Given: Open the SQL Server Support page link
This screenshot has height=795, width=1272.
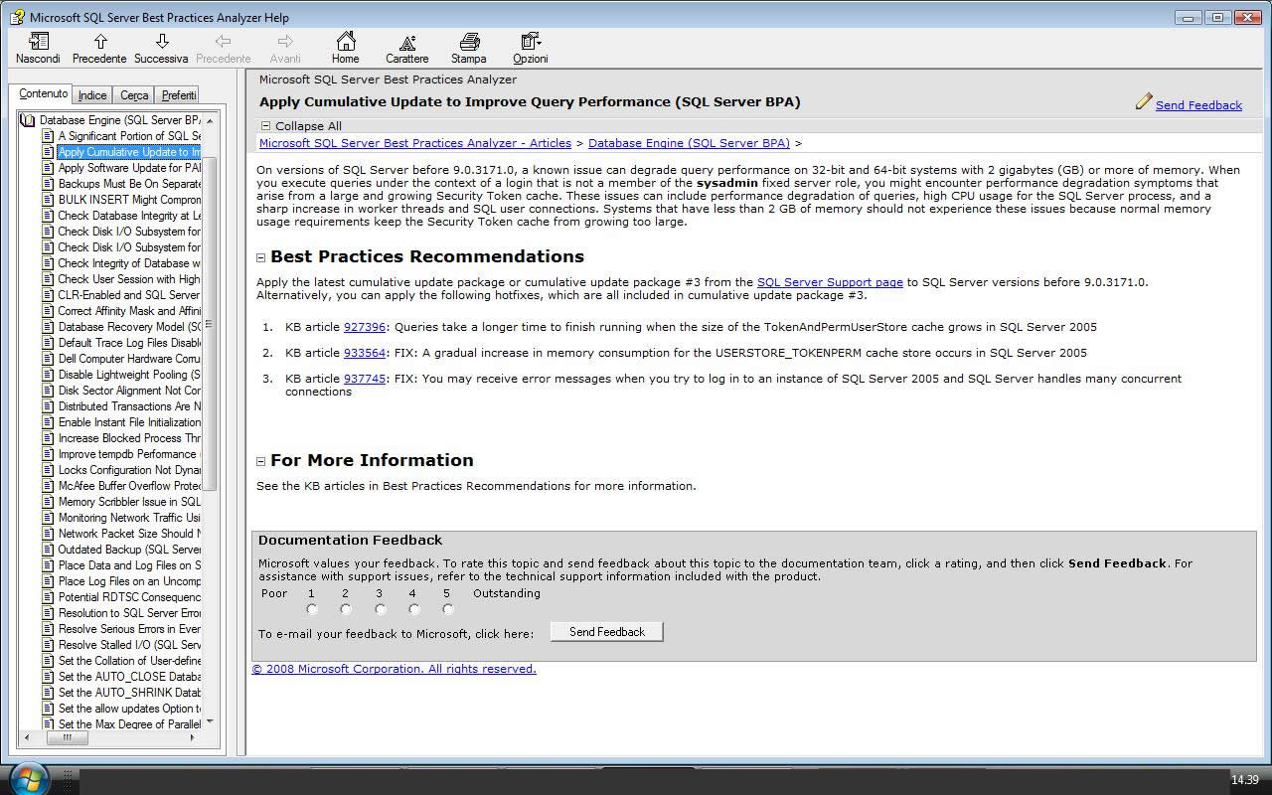Looking at the screenshot, I should point(830,282).
